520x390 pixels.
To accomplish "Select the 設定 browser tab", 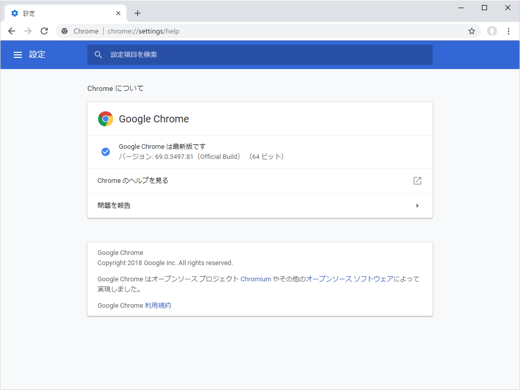I will pos(61,13).
